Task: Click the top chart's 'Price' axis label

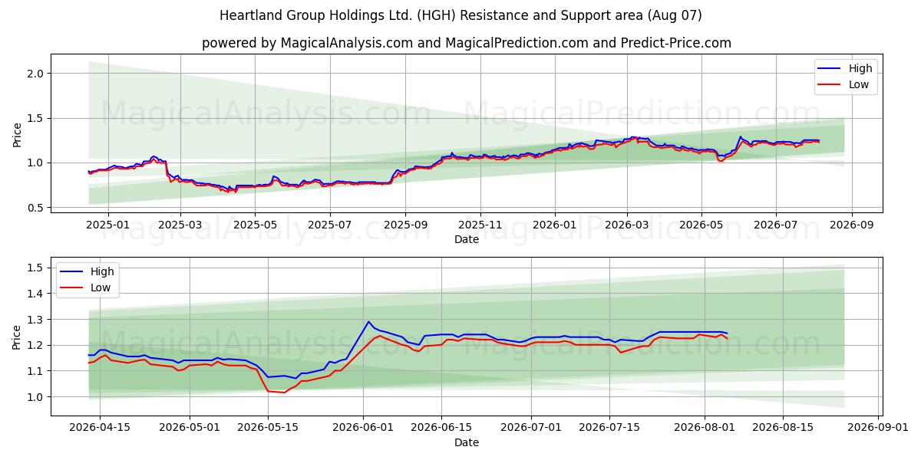Action: tap(17, 133)
